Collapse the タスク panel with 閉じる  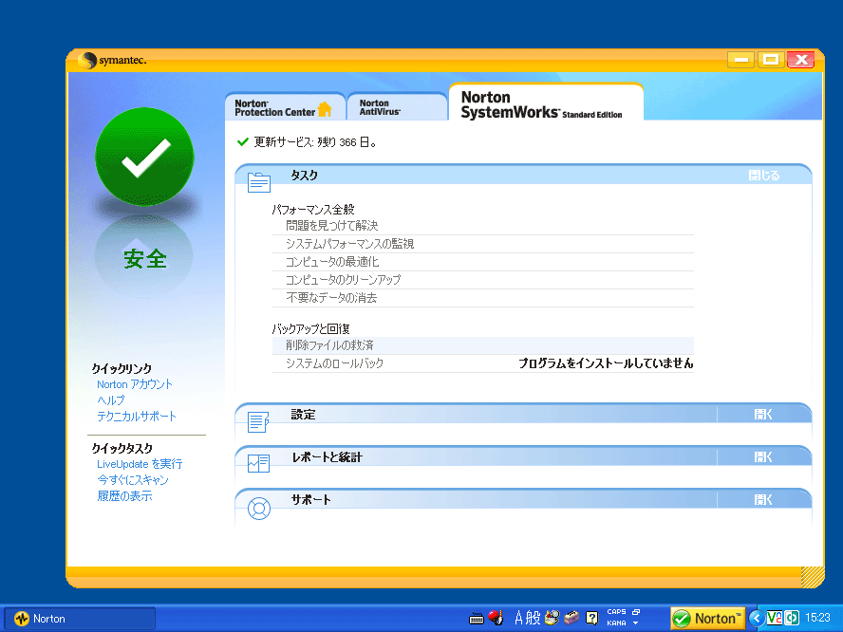[x=763, y=176]
